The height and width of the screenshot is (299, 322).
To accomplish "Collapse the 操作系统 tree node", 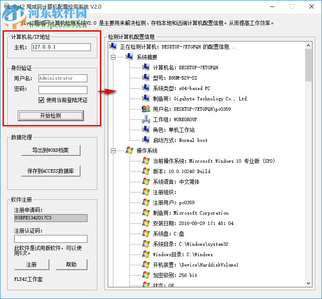I will point(113,151).
